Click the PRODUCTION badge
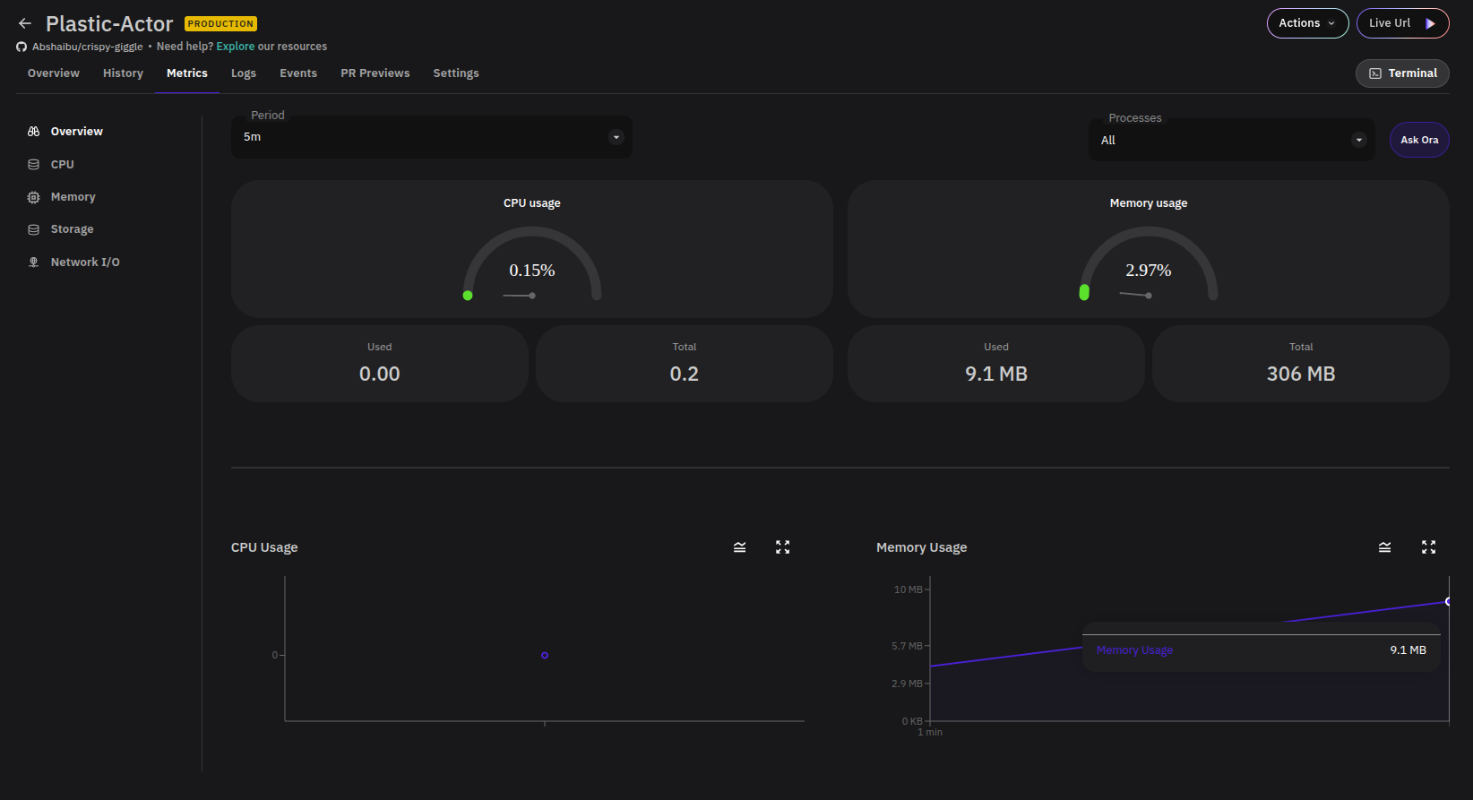 tap(220, 24)
